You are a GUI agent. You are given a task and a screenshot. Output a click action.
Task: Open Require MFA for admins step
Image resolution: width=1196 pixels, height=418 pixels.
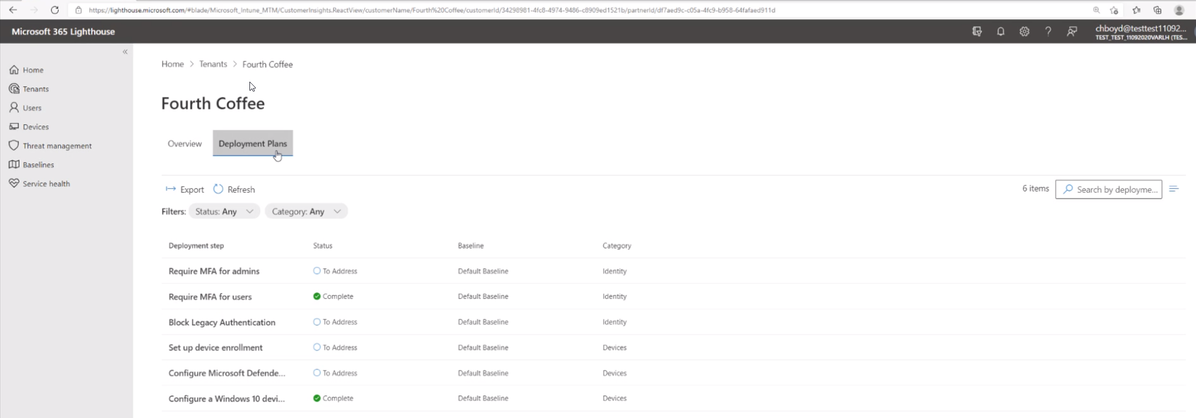pyautogui.click(x=214, y=271)
